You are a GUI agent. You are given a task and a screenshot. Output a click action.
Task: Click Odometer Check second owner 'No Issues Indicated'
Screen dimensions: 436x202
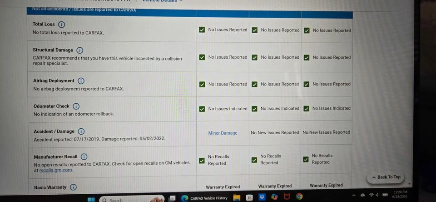(280, 109)
